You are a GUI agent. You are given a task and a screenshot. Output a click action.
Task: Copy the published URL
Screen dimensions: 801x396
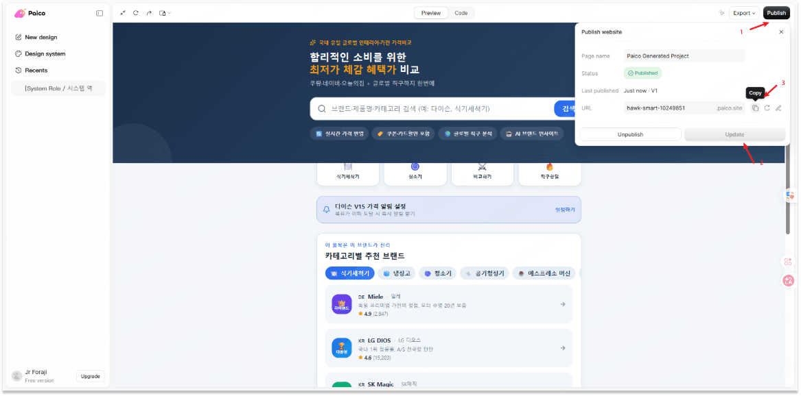coord(755,108)
